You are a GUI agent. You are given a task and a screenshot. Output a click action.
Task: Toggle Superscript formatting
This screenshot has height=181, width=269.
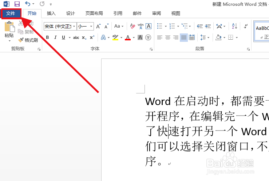(x=92, y=37)
